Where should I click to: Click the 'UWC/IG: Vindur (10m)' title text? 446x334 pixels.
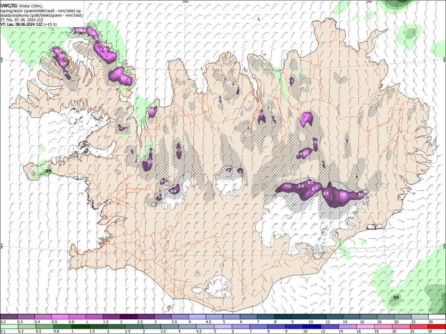(x=21, y=6)
